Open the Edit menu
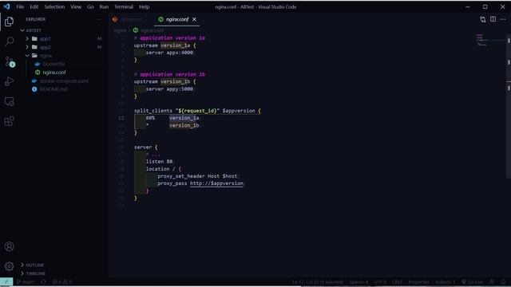 [34, 7]
